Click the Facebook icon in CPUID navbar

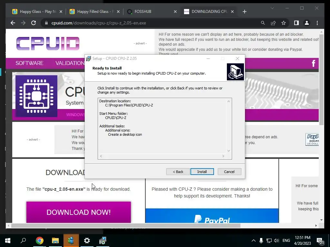(313, 63)
